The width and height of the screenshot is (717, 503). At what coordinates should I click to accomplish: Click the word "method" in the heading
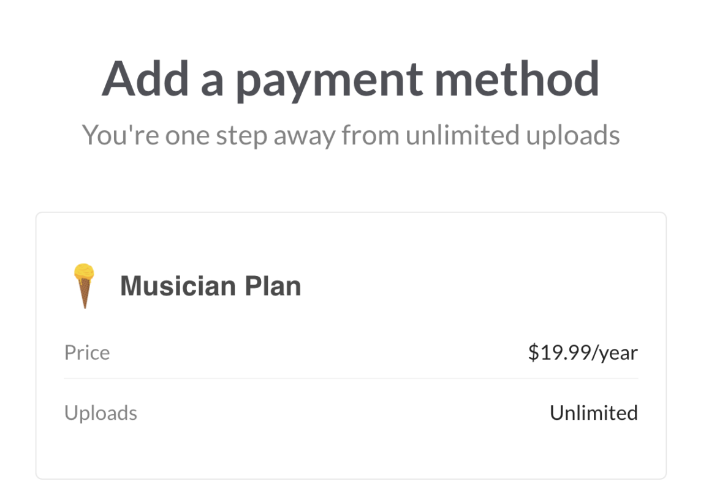tap(517, 80)
